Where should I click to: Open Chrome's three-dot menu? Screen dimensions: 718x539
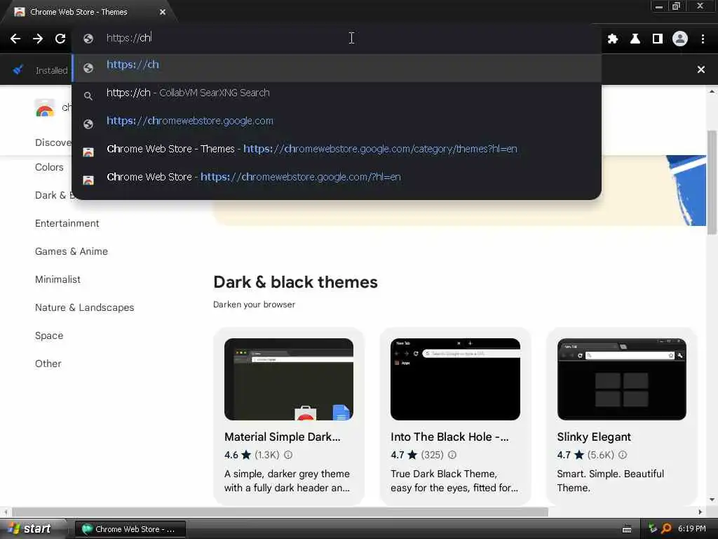703,39
